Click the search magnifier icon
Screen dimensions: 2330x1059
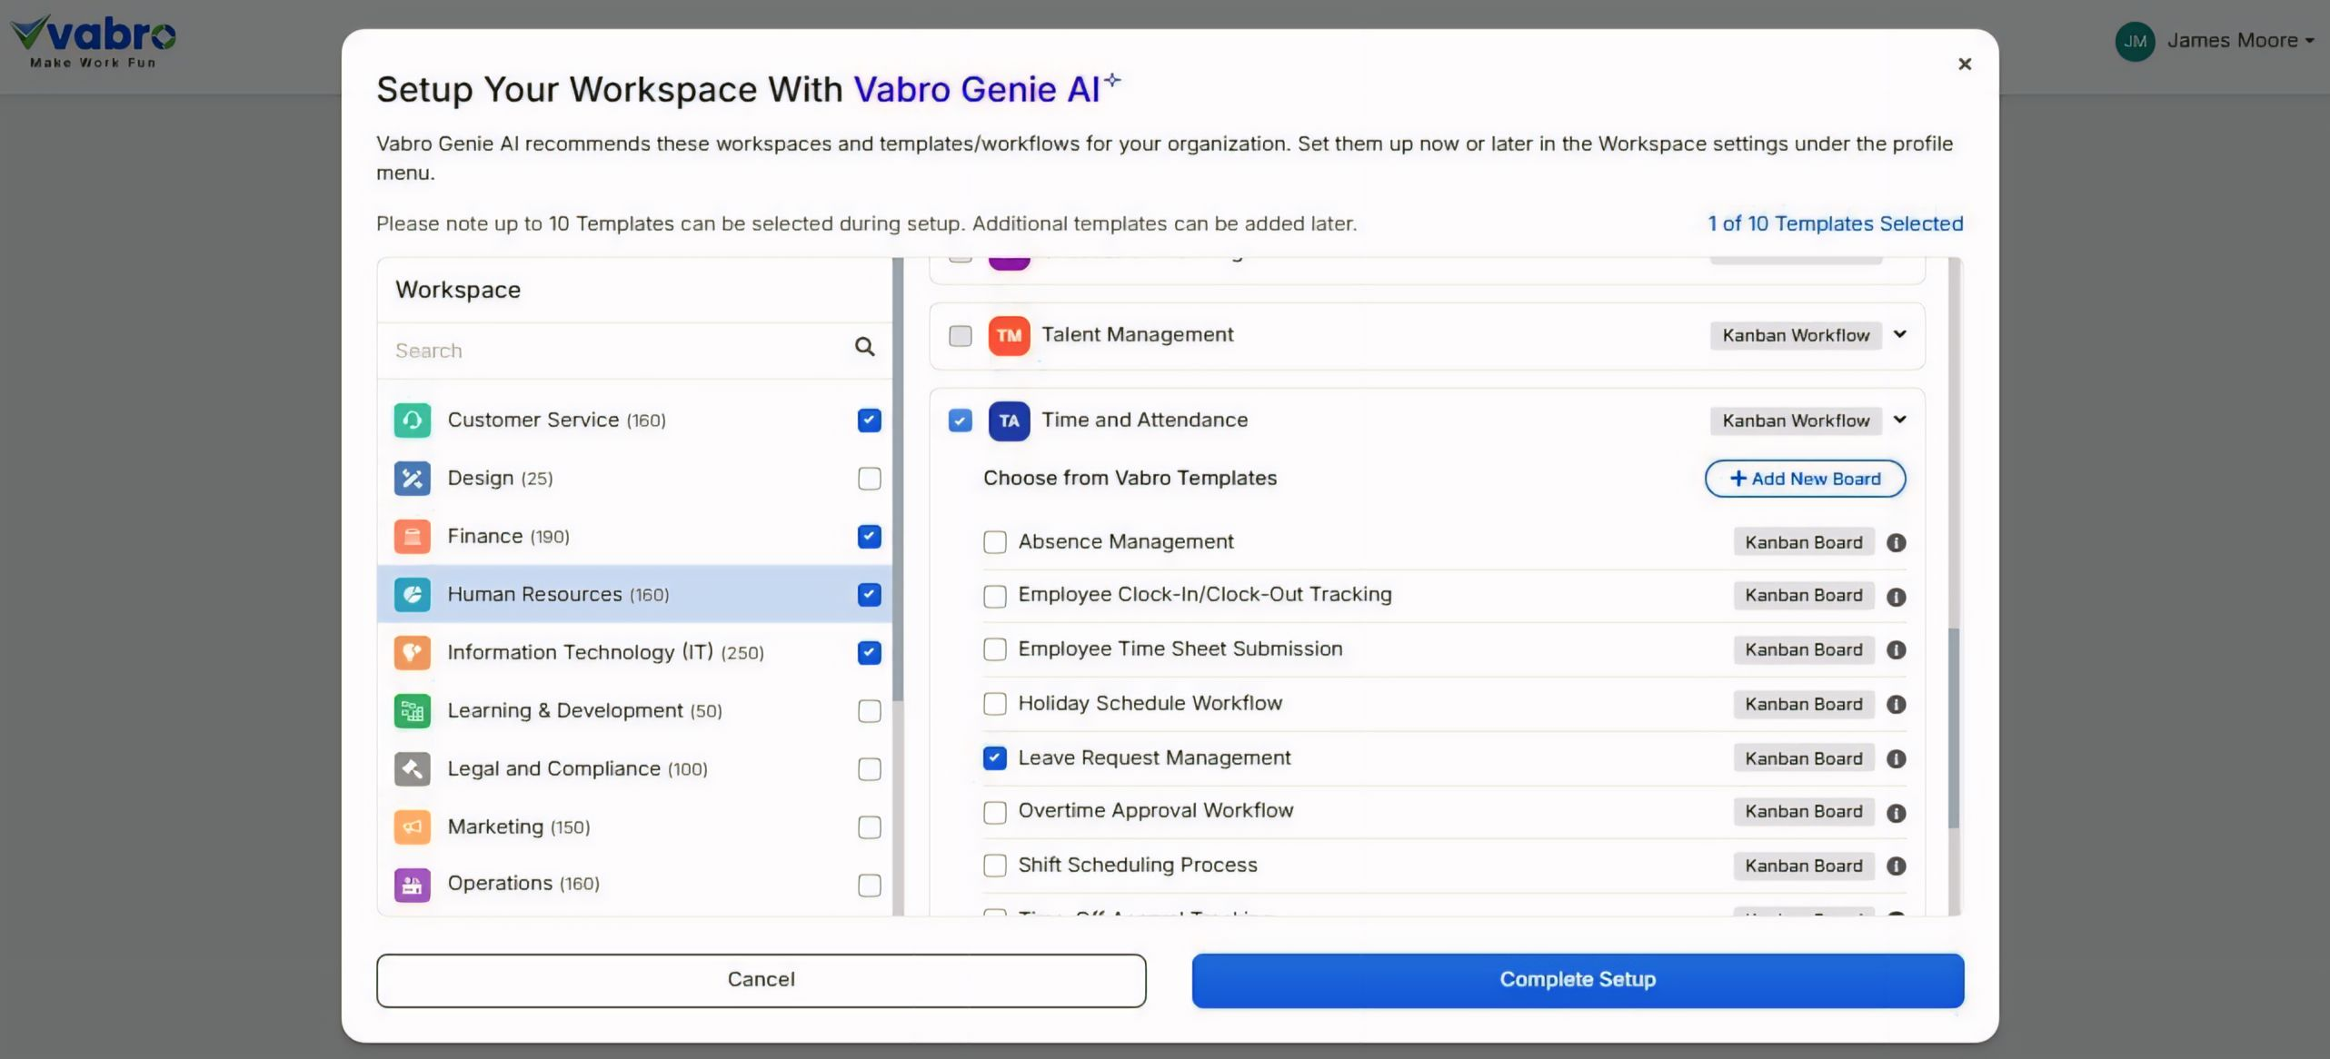pos(864,347)
